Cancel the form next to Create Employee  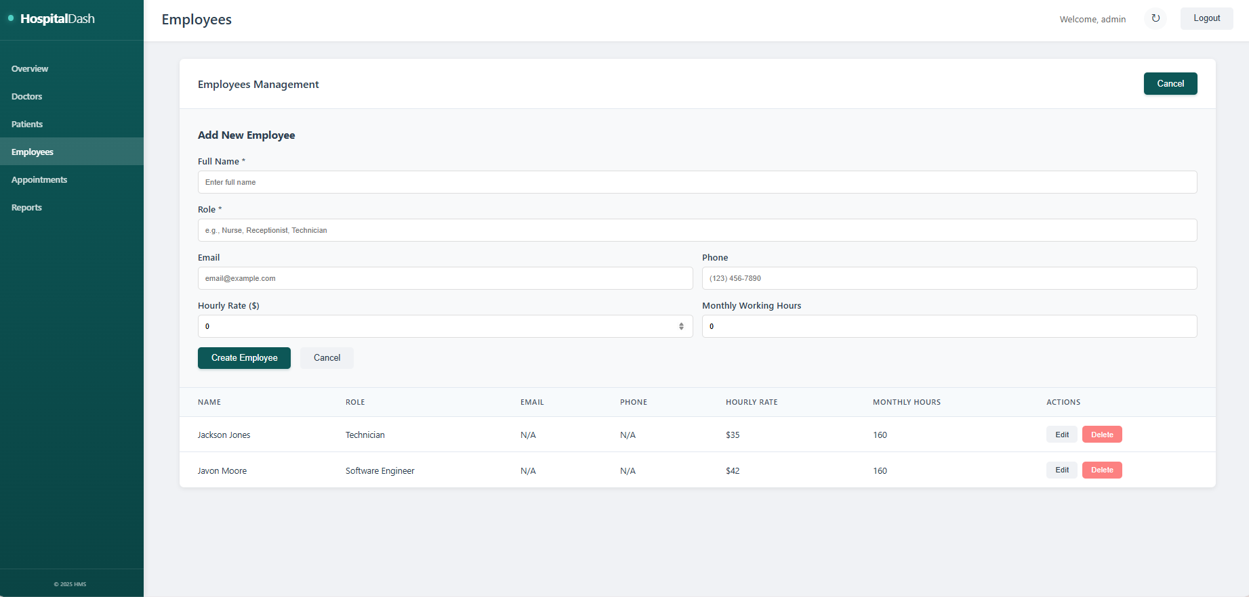[x=327, y=358]
